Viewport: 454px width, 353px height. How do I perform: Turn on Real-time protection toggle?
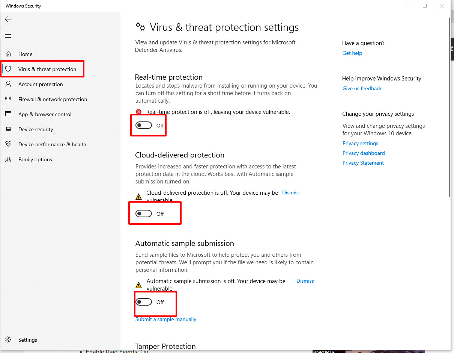(x=144, y=126)
